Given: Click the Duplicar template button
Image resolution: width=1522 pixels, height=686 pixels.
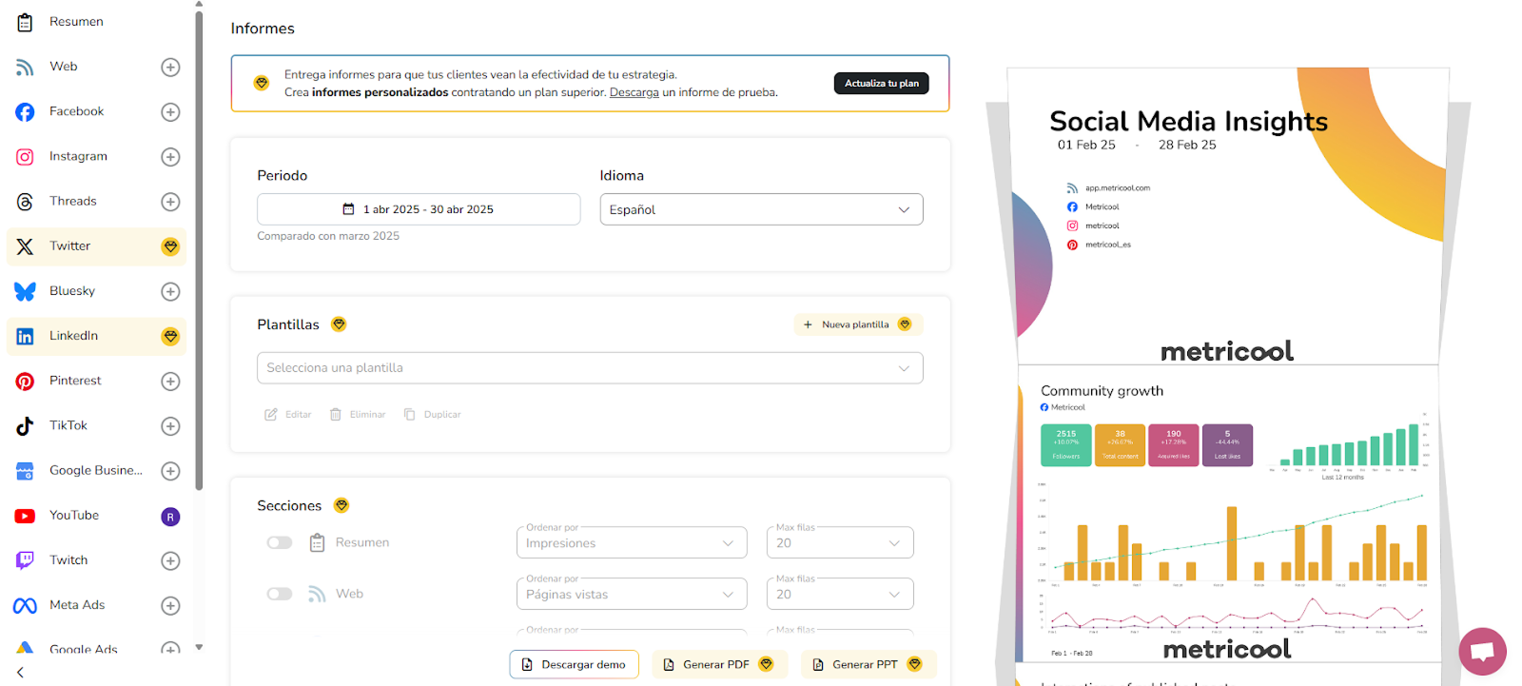Looking at the screenshot, I should [x=433, y=415].
